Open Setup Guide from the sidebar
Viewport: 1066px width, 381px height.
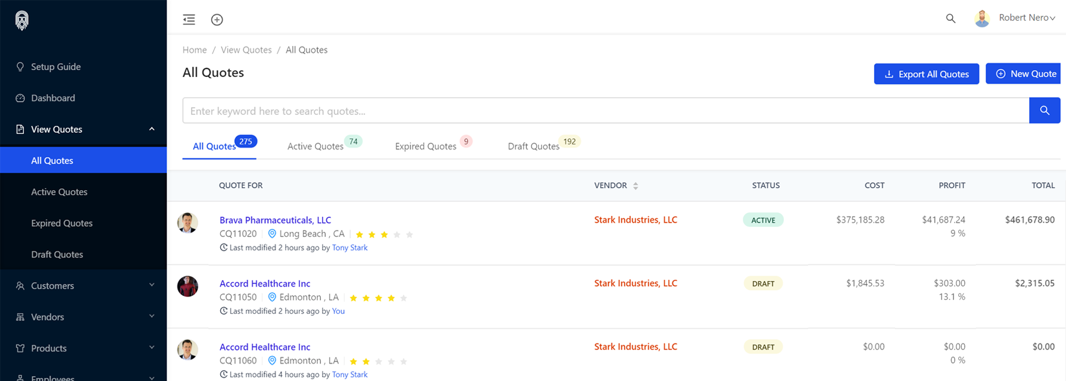point(55,67)
